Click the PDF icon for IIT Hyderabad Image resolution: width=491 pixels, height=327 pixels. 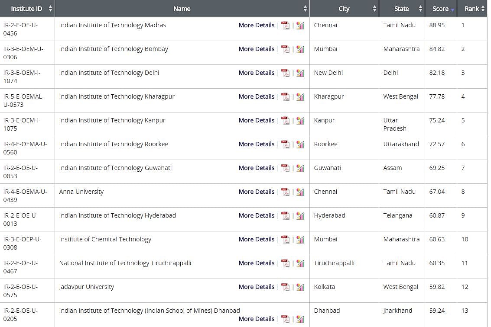point(286,216)
